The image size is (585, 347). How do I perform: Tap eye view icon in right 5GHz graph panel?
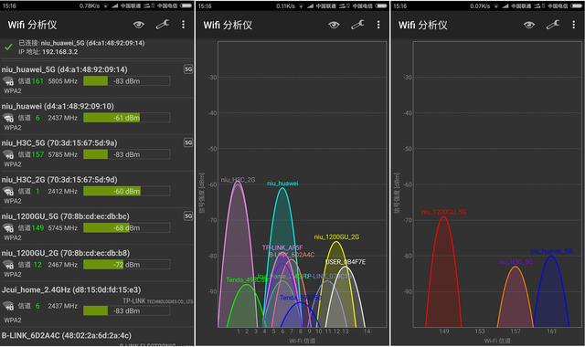click(x=529, y=25)
